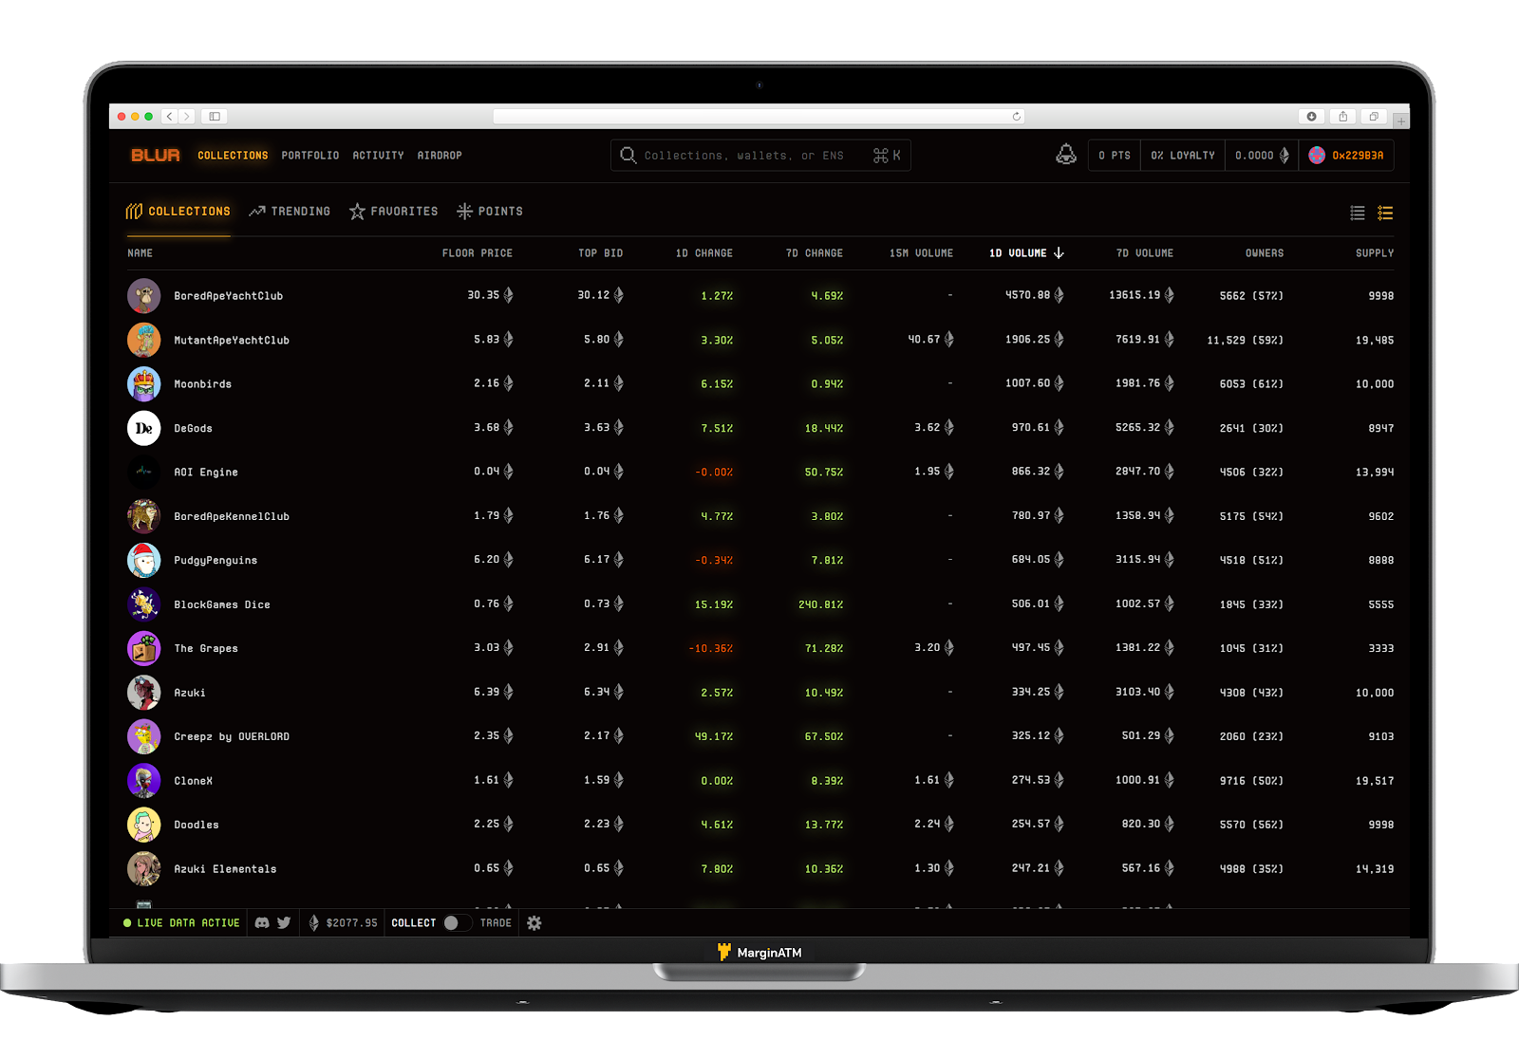Switch to detailed list view icon
Image resolution: width=1519 pixels, height=1058 pixels.
(x=1385, y=213)
